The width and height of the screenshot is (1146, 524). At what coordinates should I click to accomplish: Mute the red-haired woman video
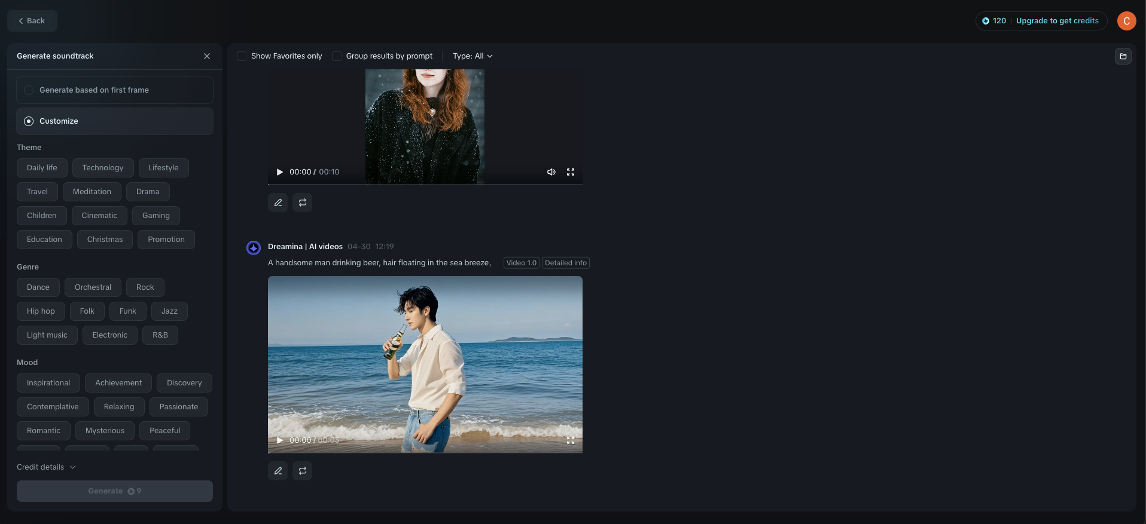tap(551, 172)
